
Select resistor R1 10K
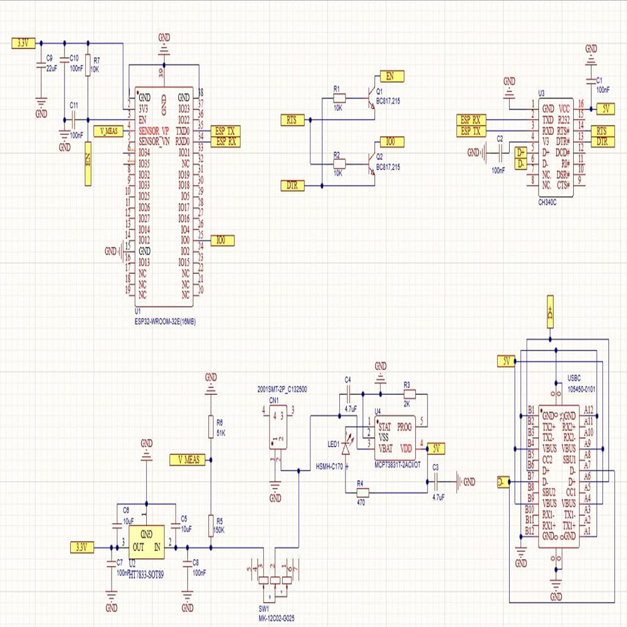click(x=339, y=98)
